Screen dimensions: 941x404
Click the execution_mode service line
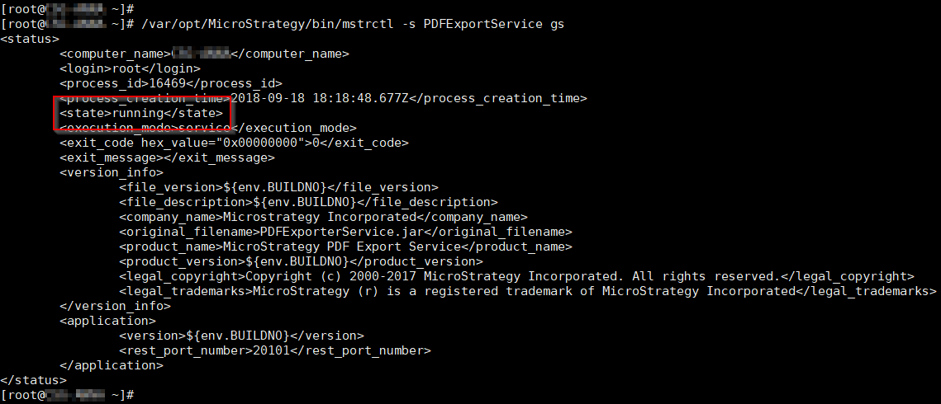point(207,128)
